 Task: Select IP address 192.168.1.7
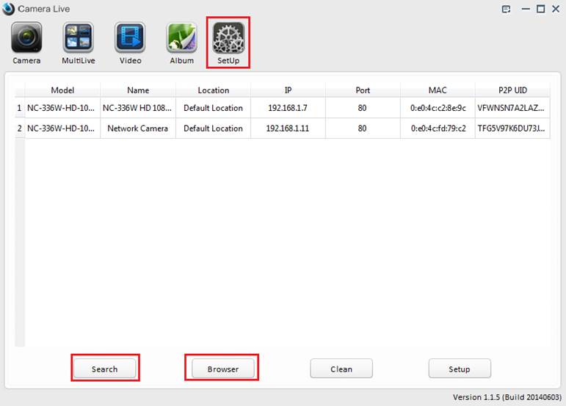(x=288, y=108)
